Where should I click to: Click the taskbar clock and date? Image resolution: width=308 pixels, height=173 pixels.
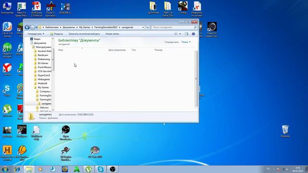pos(297,170)
